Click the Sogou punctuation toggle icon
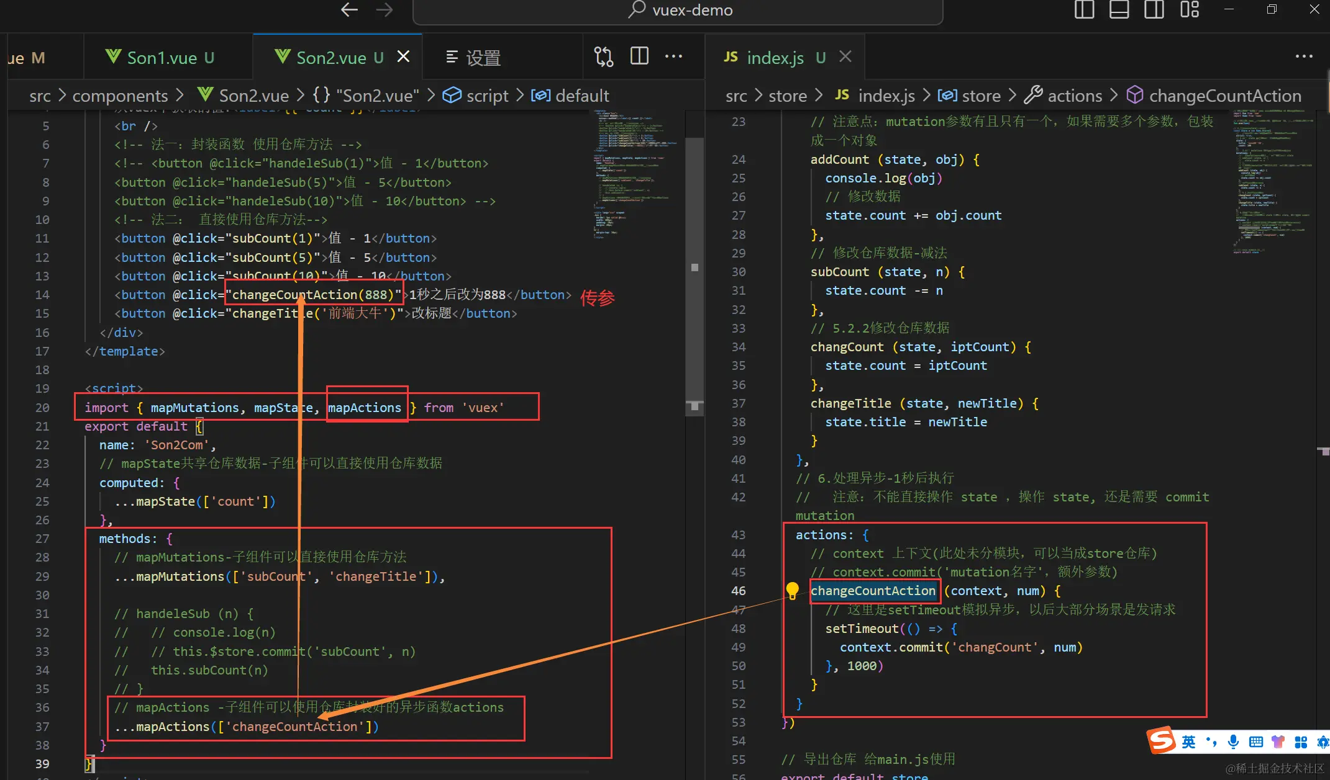This screenshot has height=780, width=1330. (1211, 742)
